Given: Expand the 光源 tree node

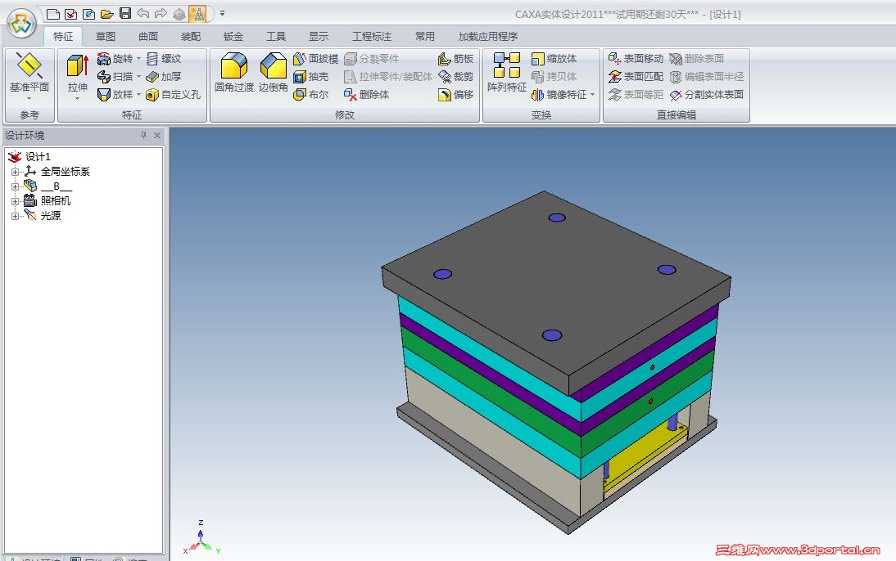Looking at the screenshot, I should [x=15, y=216].
